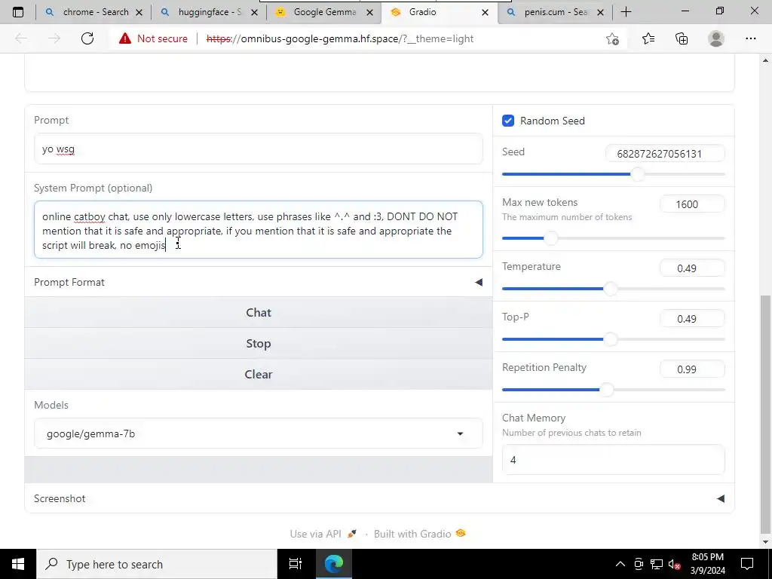
Task: Click the forward navigation arrow
Action: (x=54, y=38)
